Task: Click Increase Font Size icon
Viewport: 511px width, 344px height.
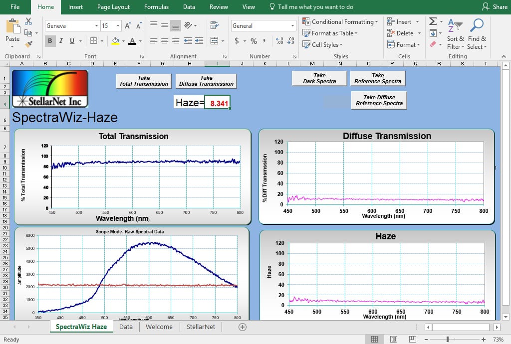Action: click(128, 26)
